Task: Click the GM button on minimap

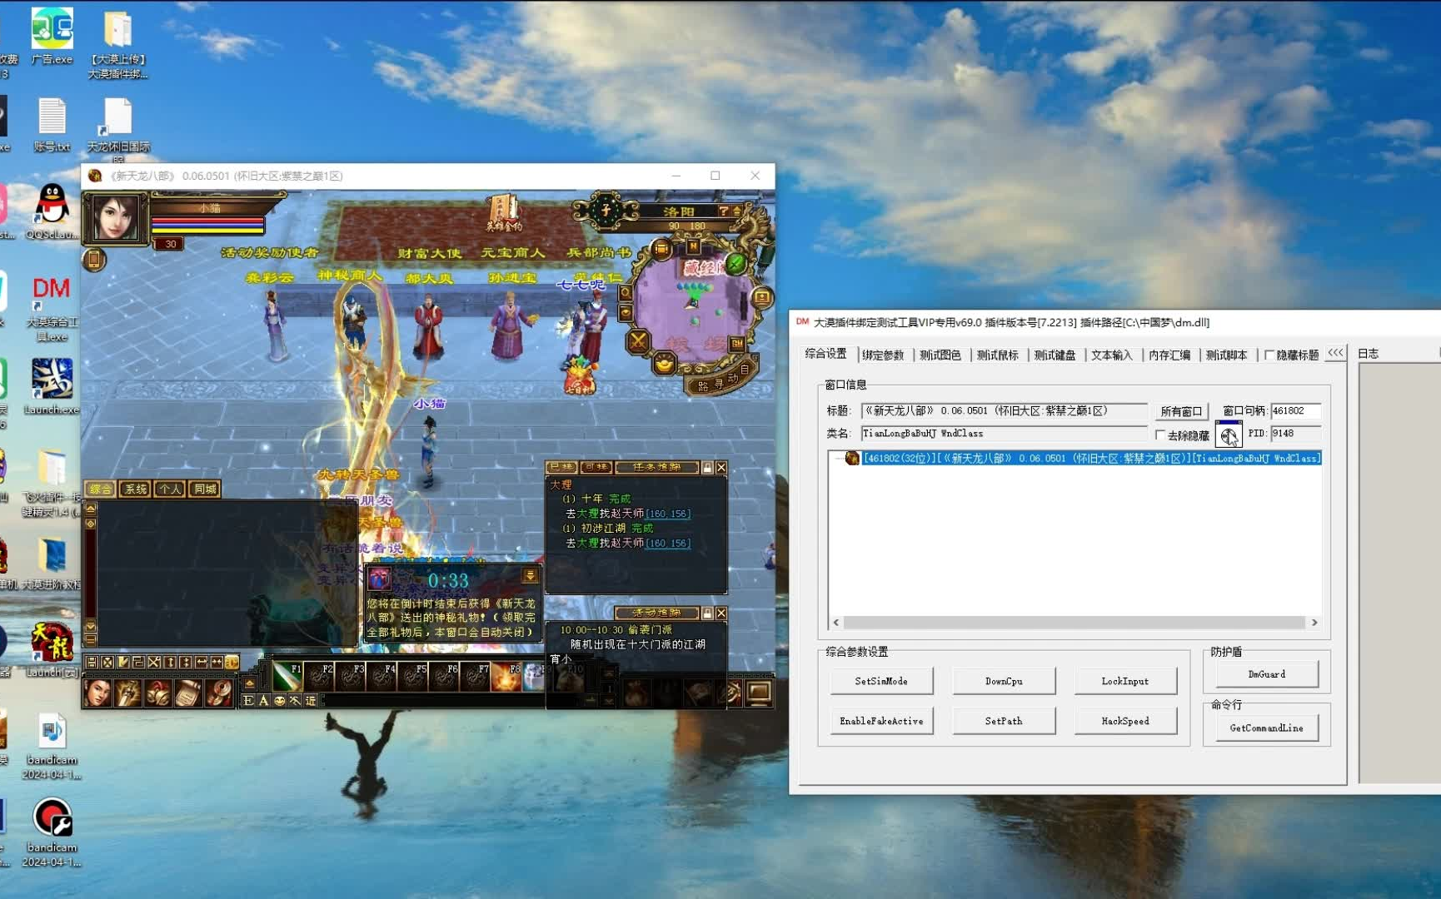Action: (737, 343)
